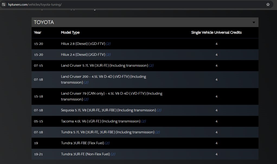This screenshot has width=277, height=164.
Task: Open footnote (2) on Tundra 5.7L V8 row
Action: [157, 132]
